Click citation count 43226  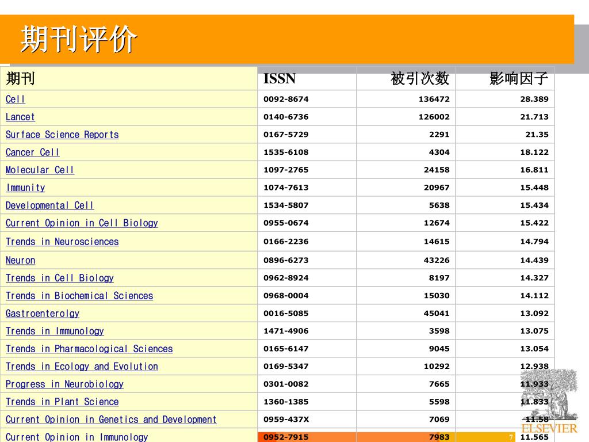click(x=437, y=260)
